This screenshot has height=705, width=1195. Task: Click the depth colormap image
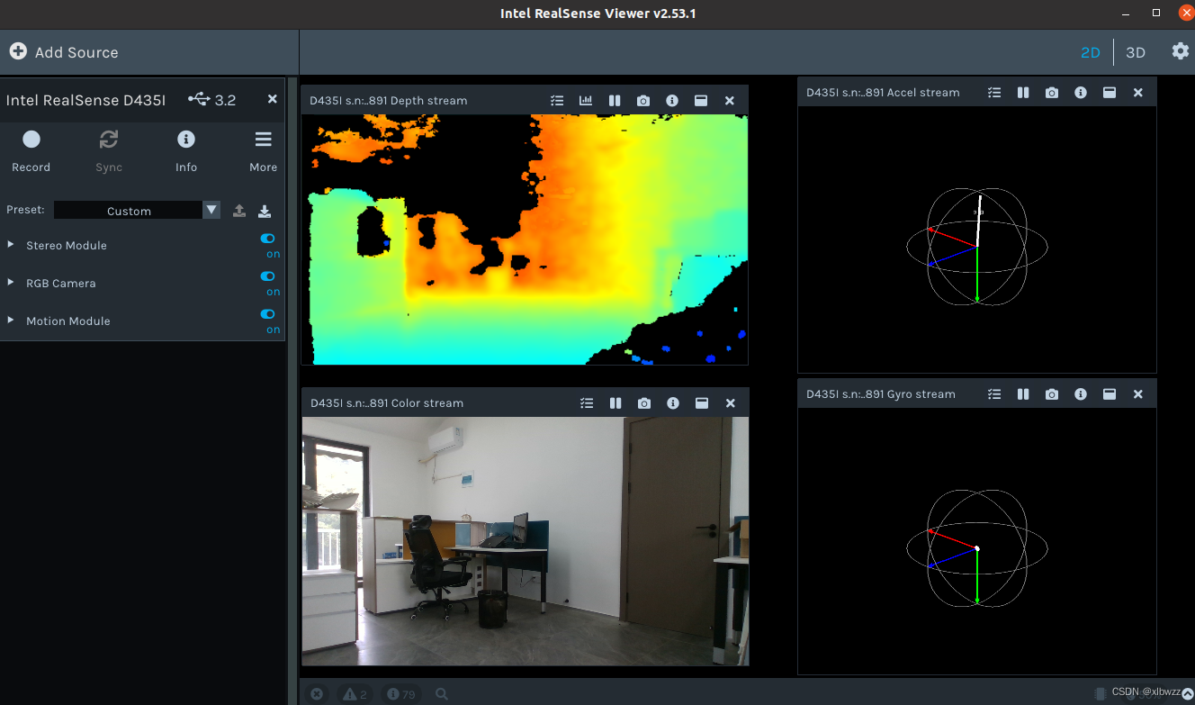pos(525,240)
